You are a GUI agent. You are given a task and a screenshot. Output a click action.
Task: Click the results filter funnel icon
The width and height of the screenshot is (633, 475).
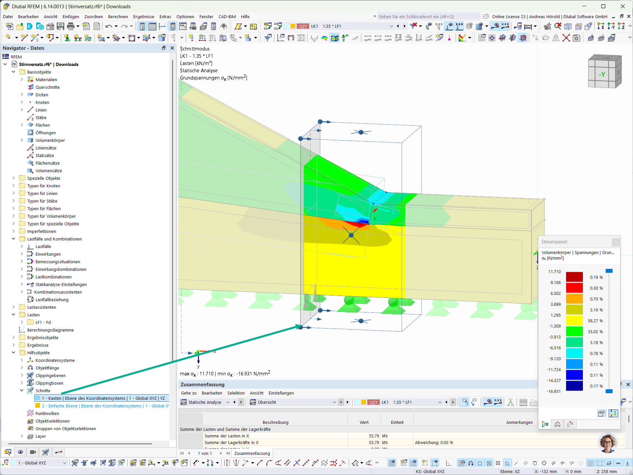[268, 38]
